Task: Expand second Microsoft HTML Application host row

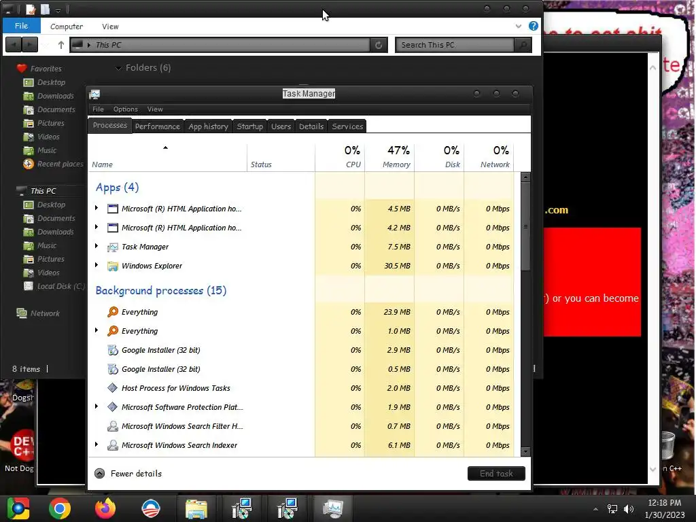Action: tap(97, 227)
